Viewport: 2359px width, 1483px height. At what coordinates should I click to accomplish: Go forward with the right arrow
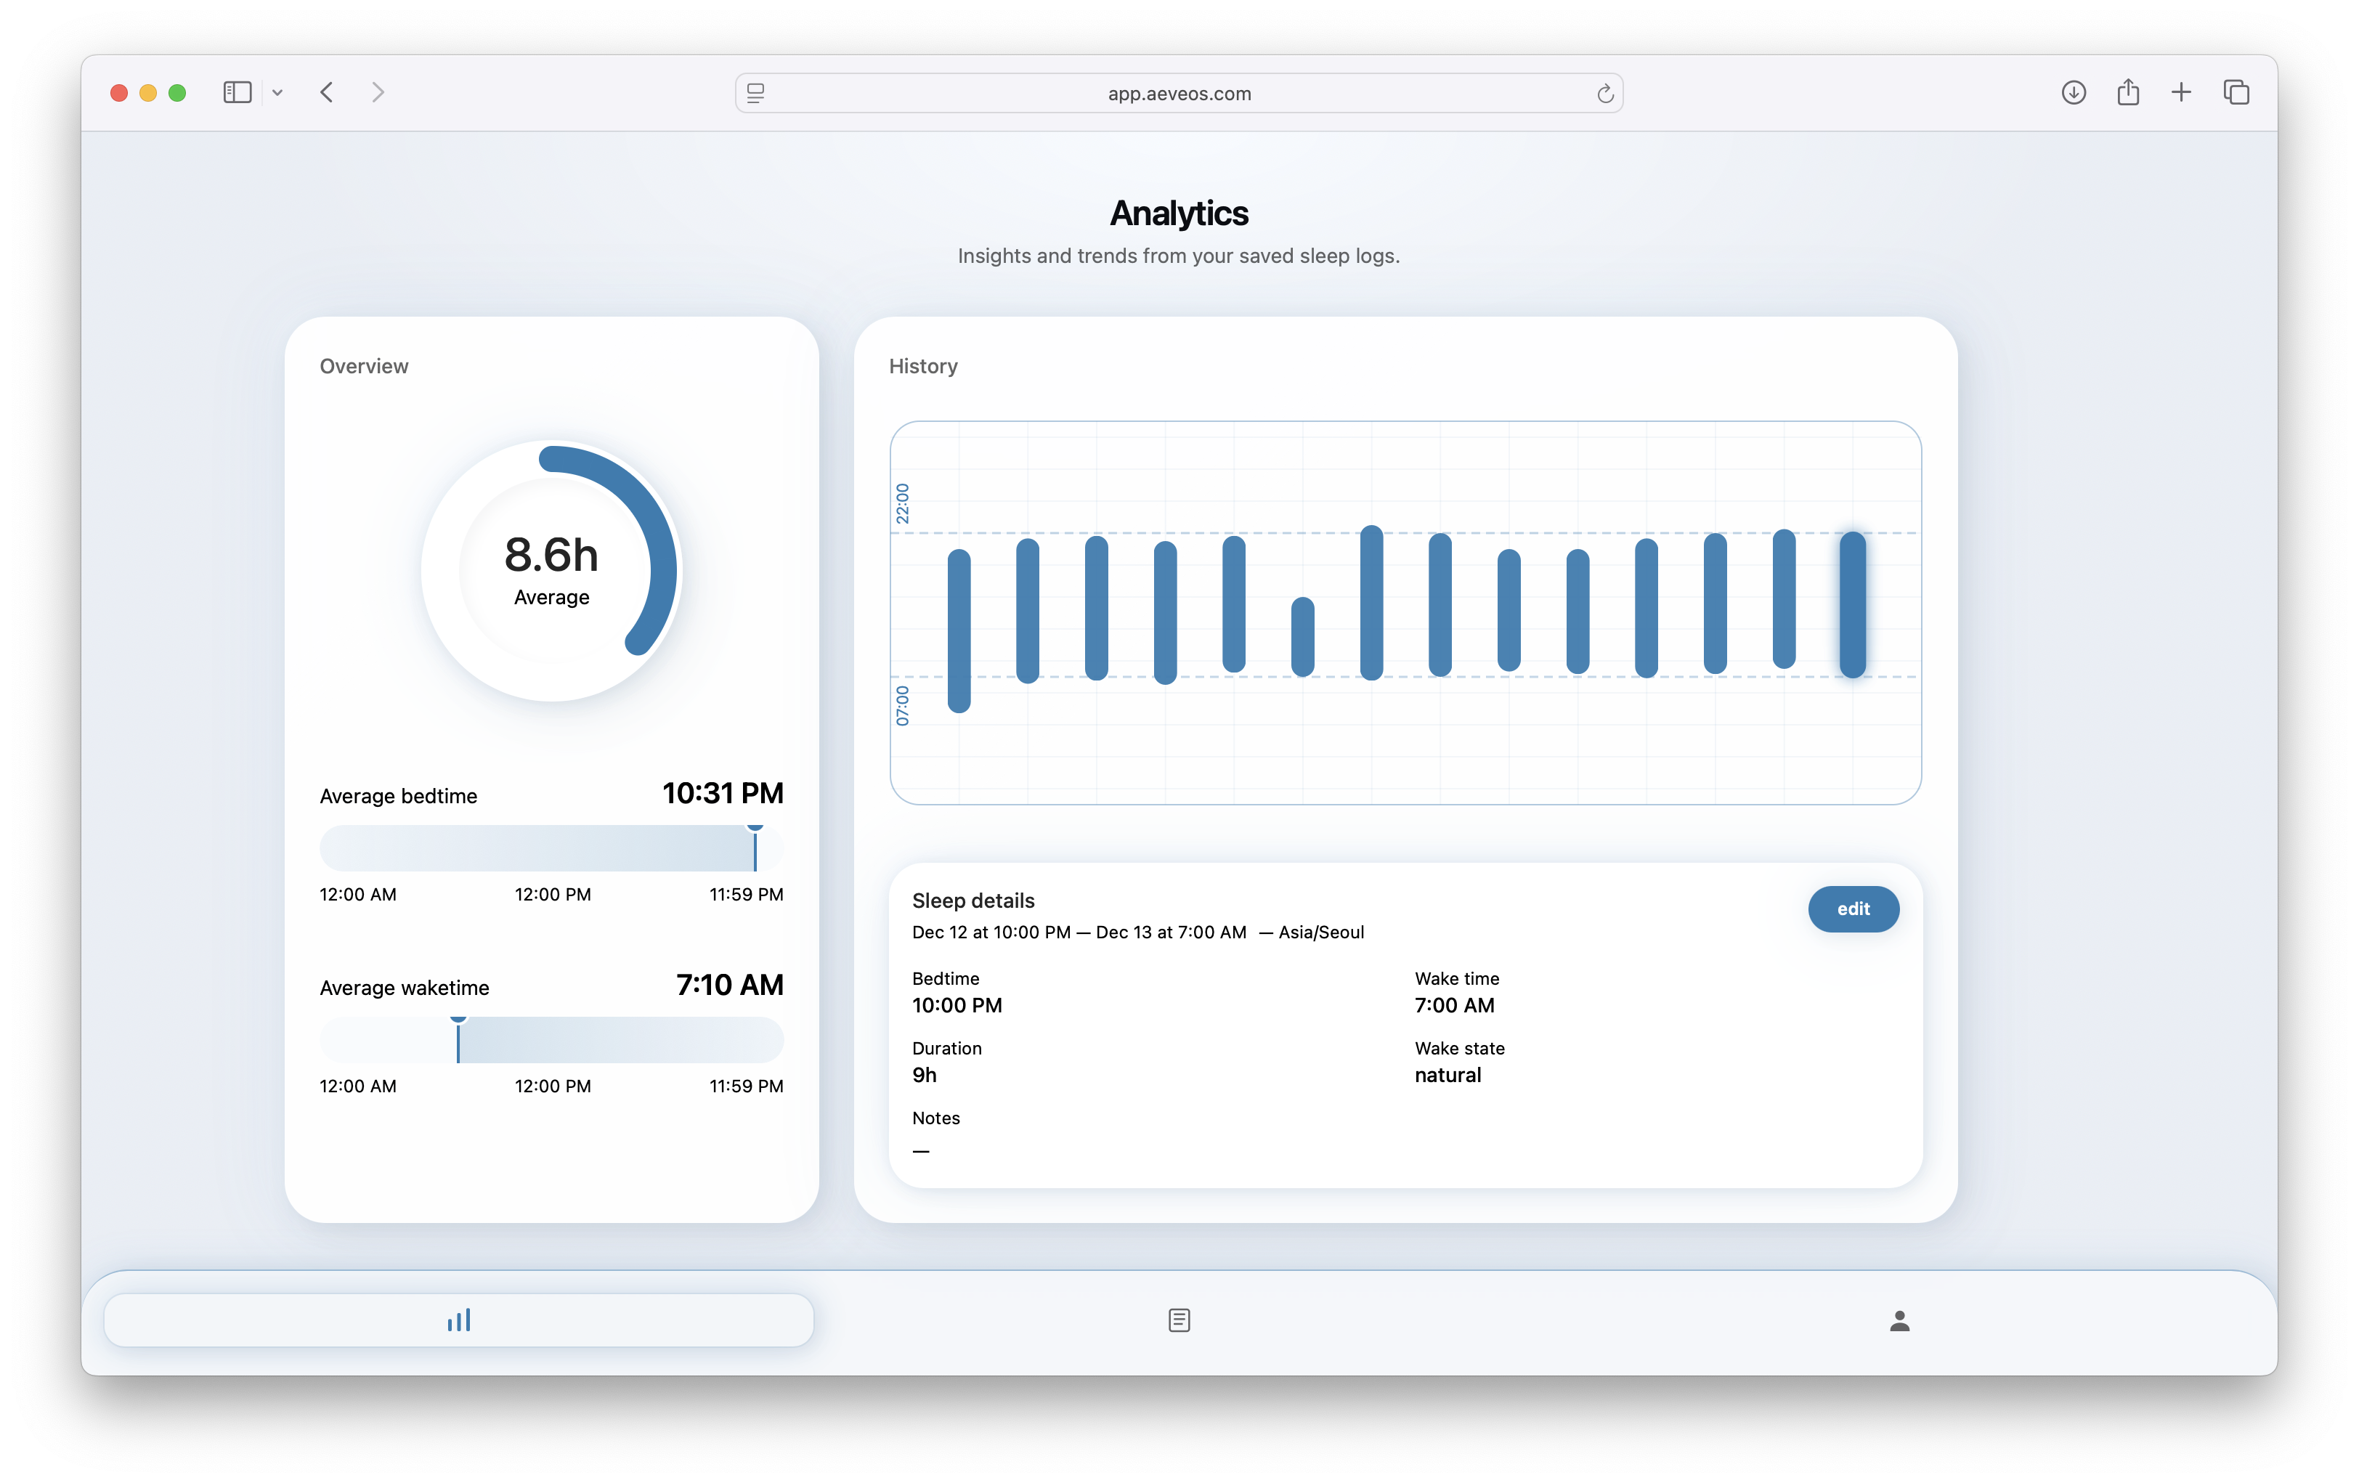click(378, 92)
